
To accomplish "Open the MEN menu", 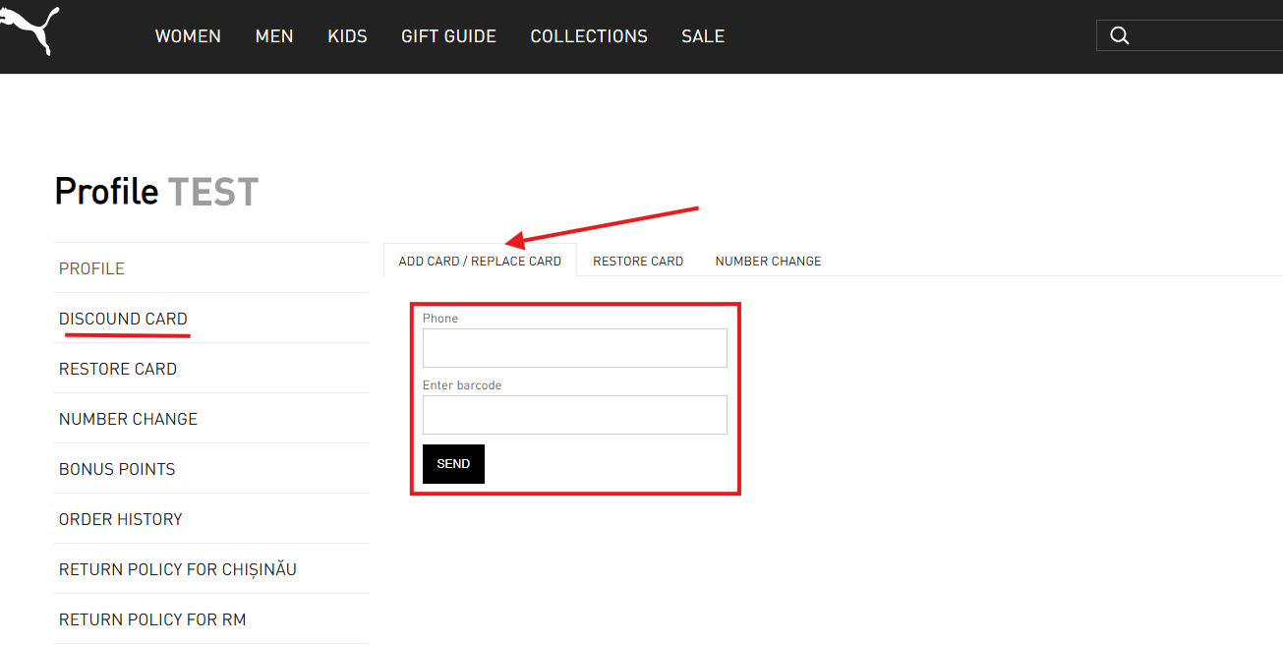I will tap(274, 36).
